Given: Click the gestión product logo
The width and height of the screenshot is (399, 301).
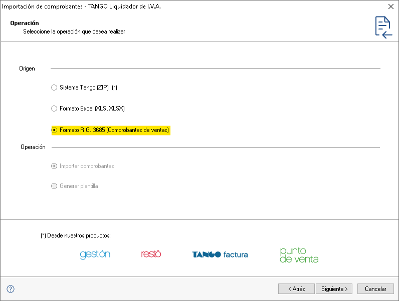Looking at the screenshot, I should (95, 254).
